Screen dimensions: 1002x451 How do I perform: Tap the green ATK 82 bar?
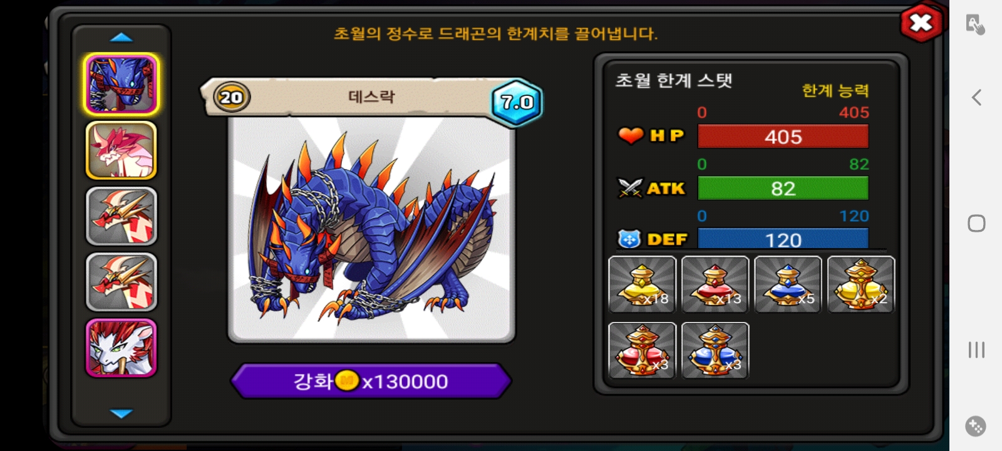coord(783,188)
